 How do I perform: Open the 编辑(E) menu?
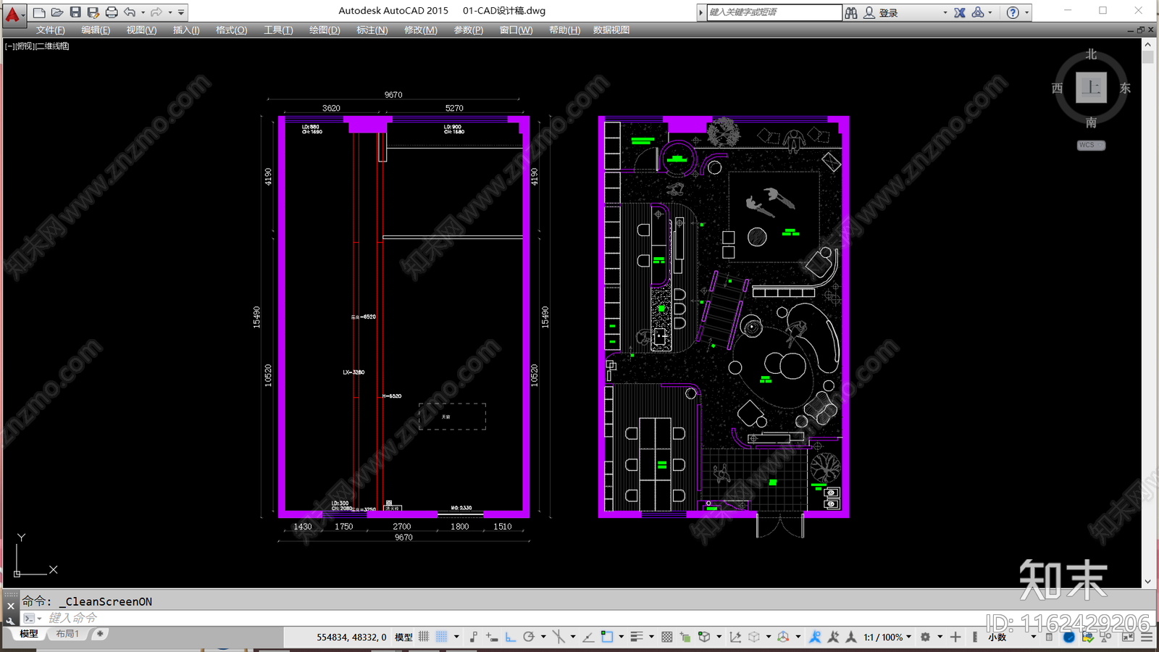pyautogui.click(x=96, y=30)
